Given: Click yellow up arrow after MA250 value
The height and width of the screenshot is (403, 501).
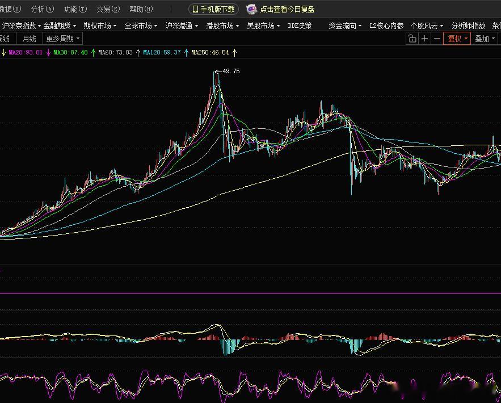Looking at the screenshot, I should (234, 52).
